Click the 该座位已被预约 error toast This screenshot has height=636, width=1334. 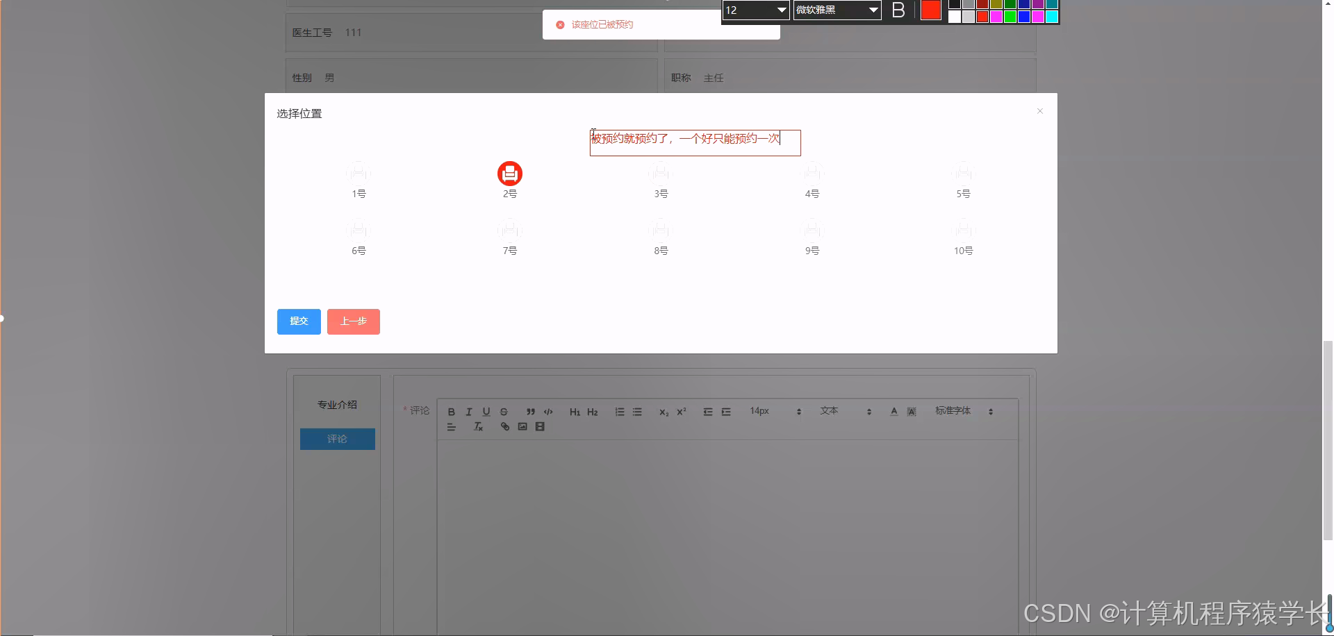point(661,24)
